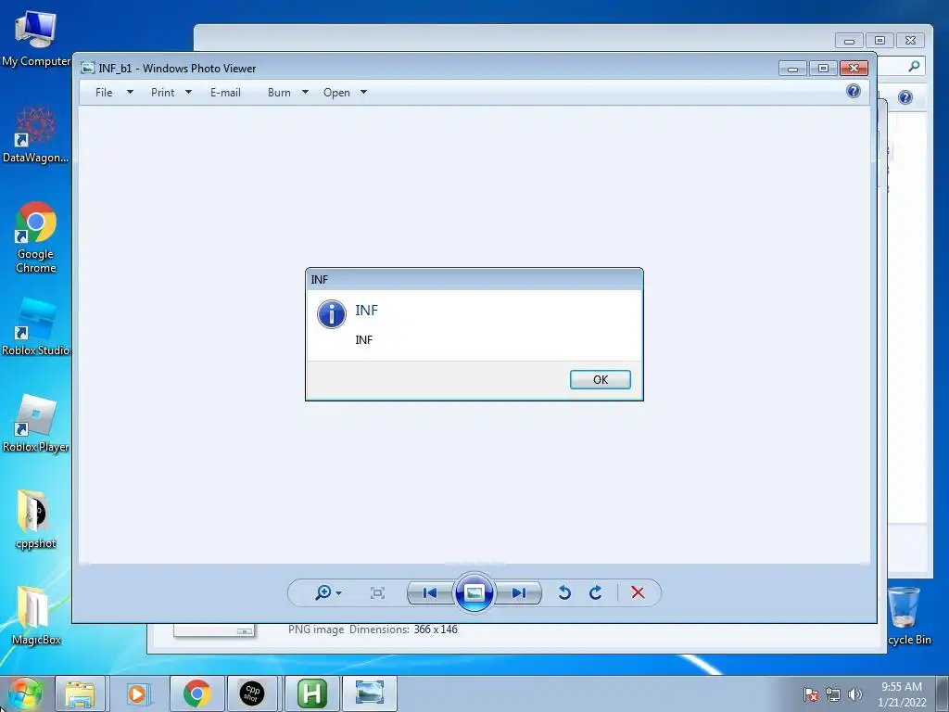Viewport: 949px width, 712px height.
Task: Expand the File menu dropdown arrow
Action: coord(130,93)
